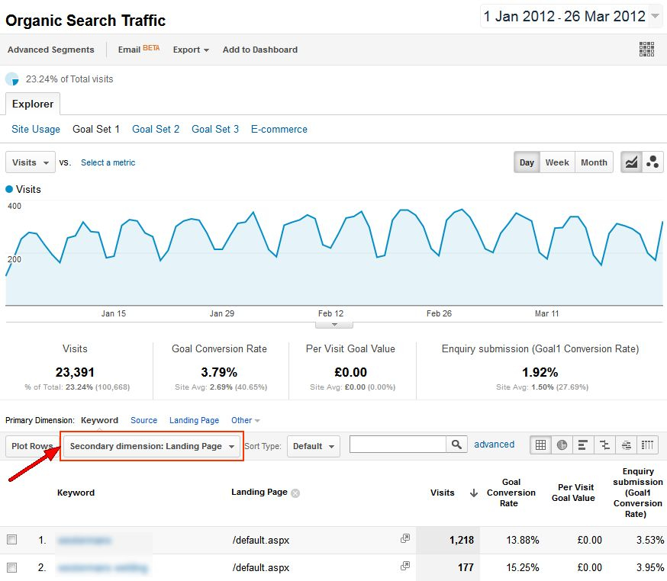Open the Secondary dimension dropdown
Viewport: 667px width, 581px height.
[152, 446]
